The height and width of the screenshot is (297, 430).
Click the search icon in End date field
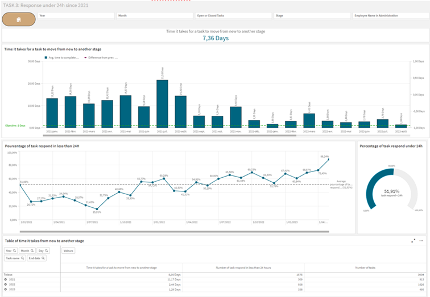coord(43,258)
